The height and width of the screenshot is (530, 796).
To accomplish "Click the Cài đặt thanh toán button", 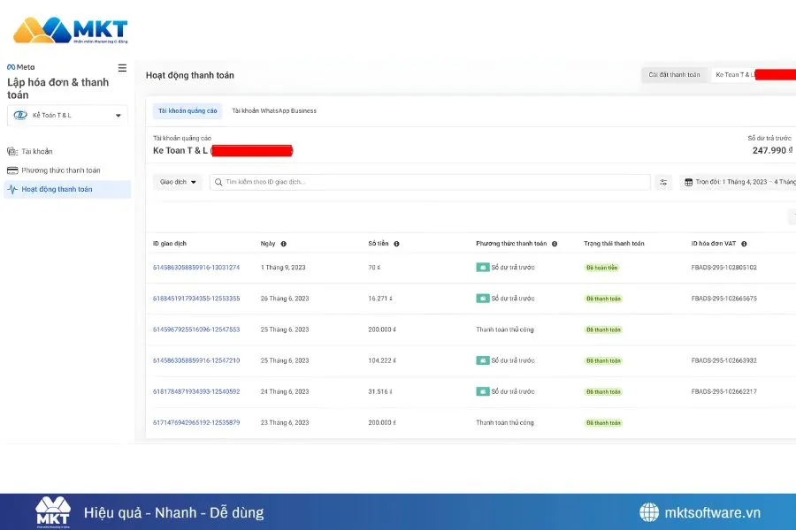I will [x=674, y=74].
